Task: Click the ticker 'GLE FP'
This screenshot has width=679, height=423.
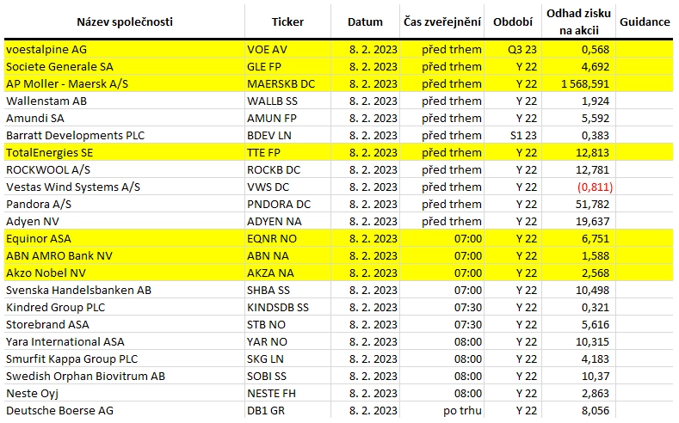Action: click(264, 67)
